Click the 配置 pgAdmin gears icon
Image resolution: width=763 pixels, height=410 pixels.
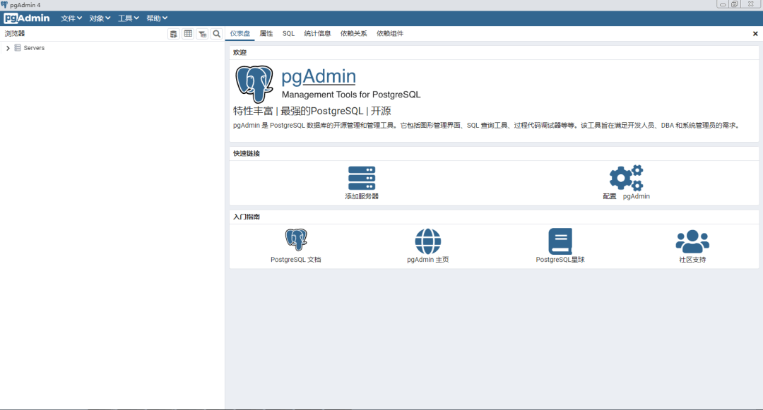coord(626,178)
